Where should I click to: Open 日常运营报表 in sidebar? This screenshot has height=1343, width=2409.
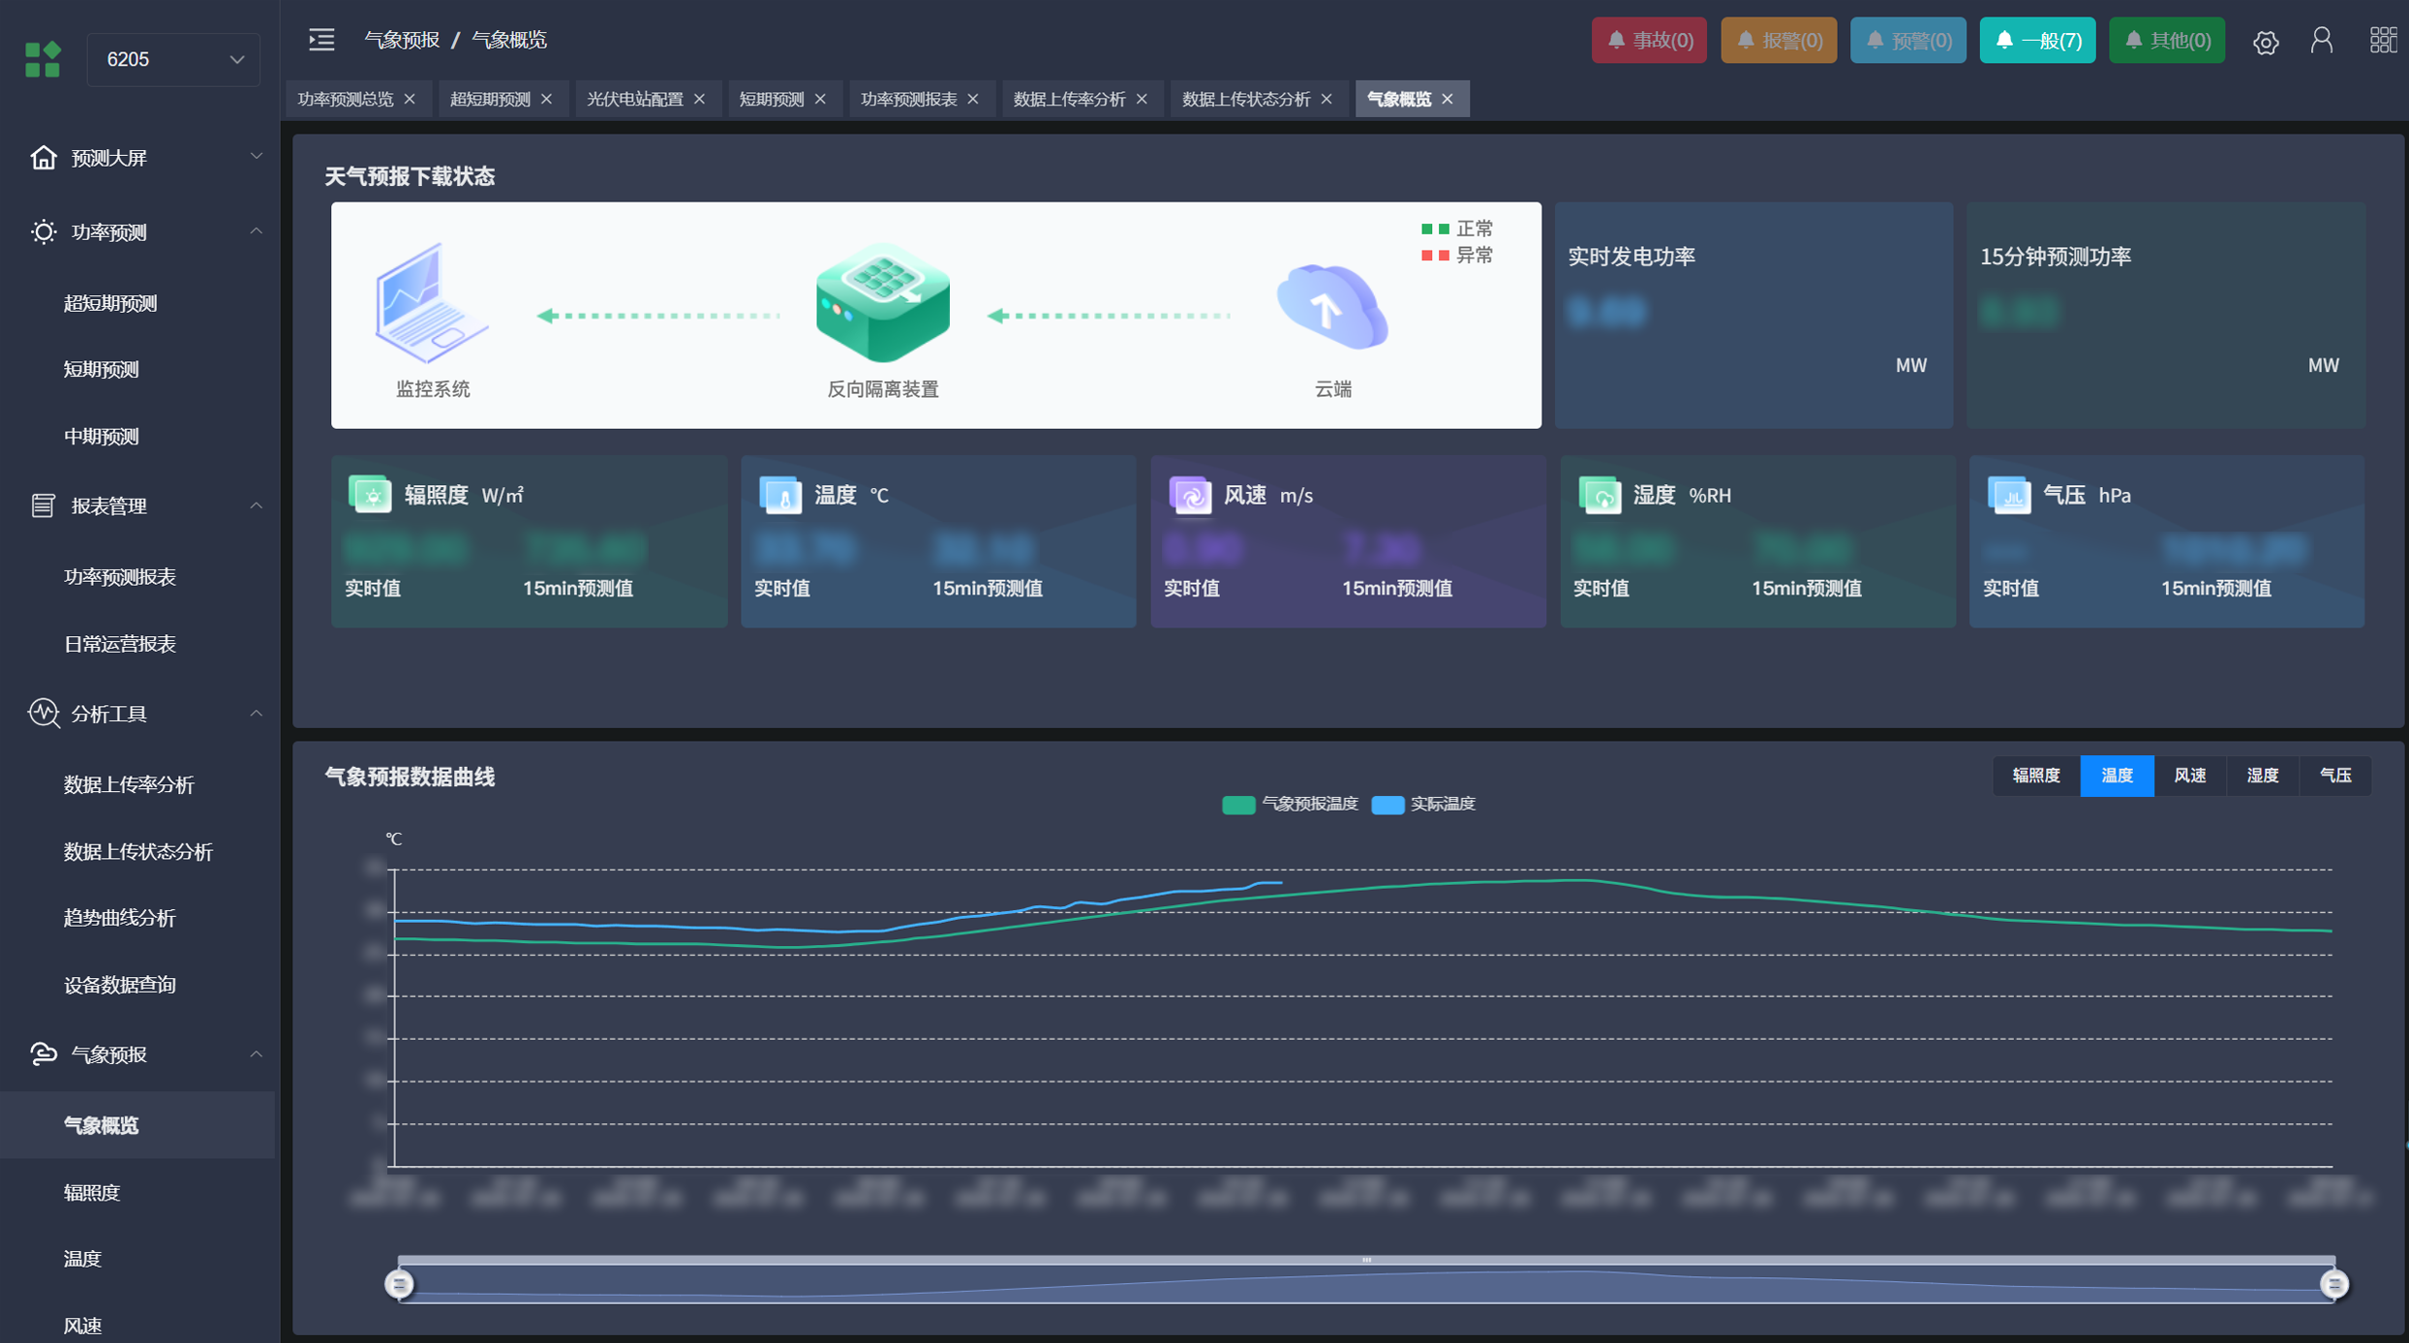click(120, 644)
